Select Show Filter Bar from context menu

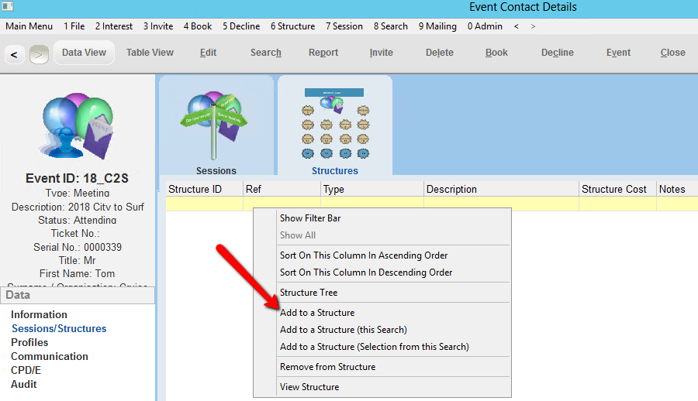[x=310, y=218]
